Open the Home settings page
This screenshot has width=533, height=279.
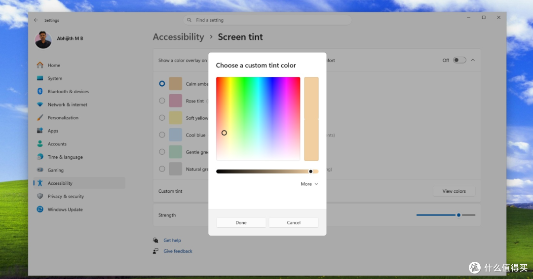pos(79,65)
